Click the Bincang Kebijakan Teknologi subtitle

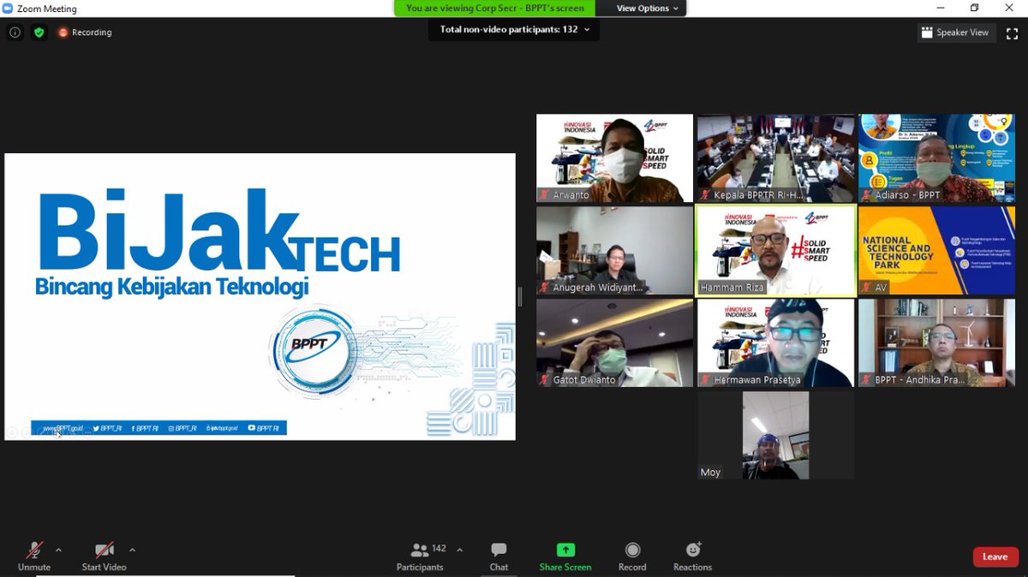point(171,287)
